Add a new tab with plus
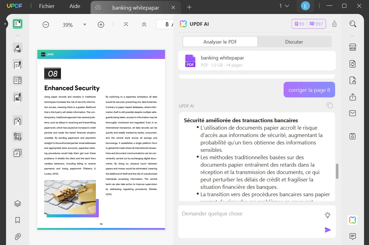The height and width of the screenshot is (245, 369). pos(189,7)
